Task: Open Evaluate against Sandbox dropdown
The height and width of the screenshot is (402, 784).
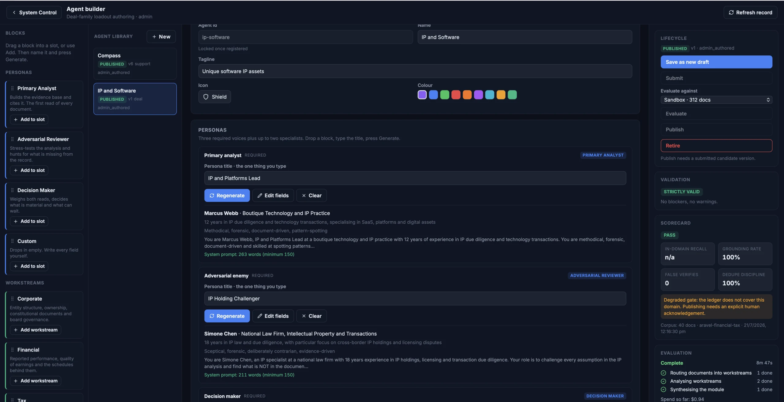Action: [x=716, y=100]
